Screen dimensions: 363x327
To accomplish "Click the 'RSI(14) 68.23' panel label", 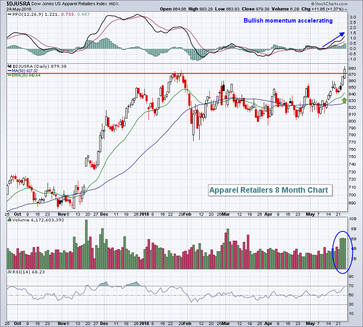I will [29, 272].
